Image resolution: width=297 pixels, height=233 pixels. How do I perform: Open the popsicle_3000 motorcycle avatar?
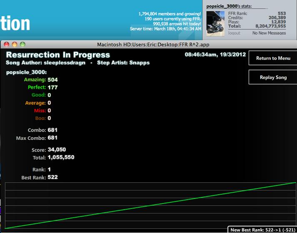coord(215,23)
